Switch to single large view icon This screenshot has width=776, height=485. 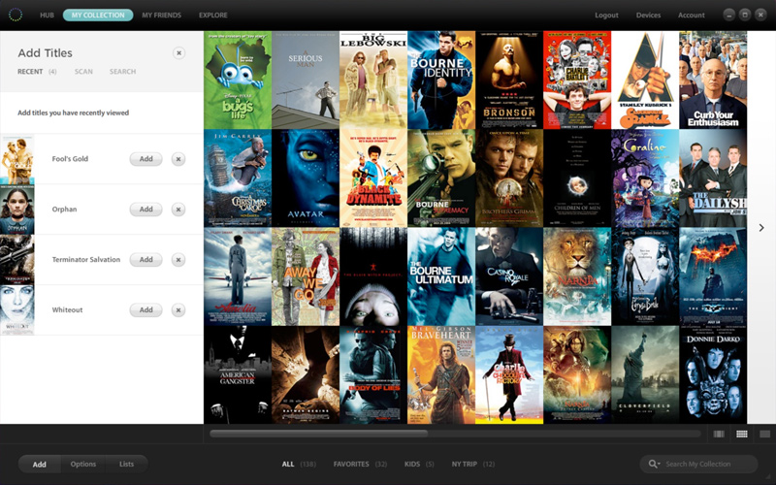pyautogui.click(x=764, y=434)
